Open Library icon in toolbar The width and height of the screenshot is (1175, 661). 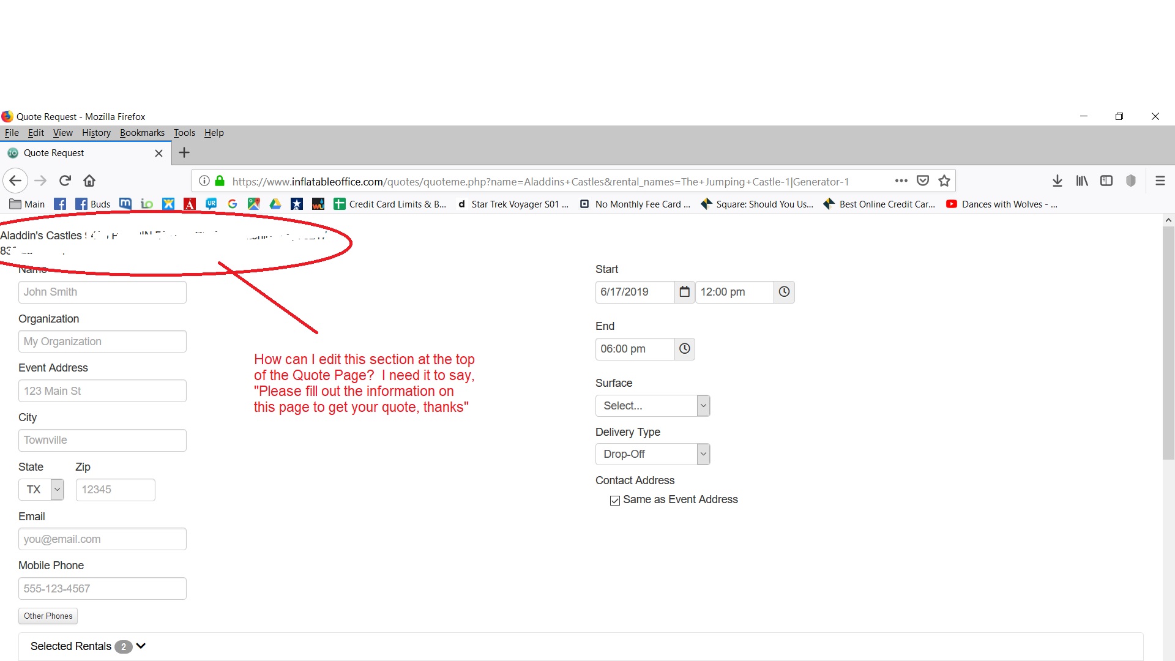(1082, 181)
